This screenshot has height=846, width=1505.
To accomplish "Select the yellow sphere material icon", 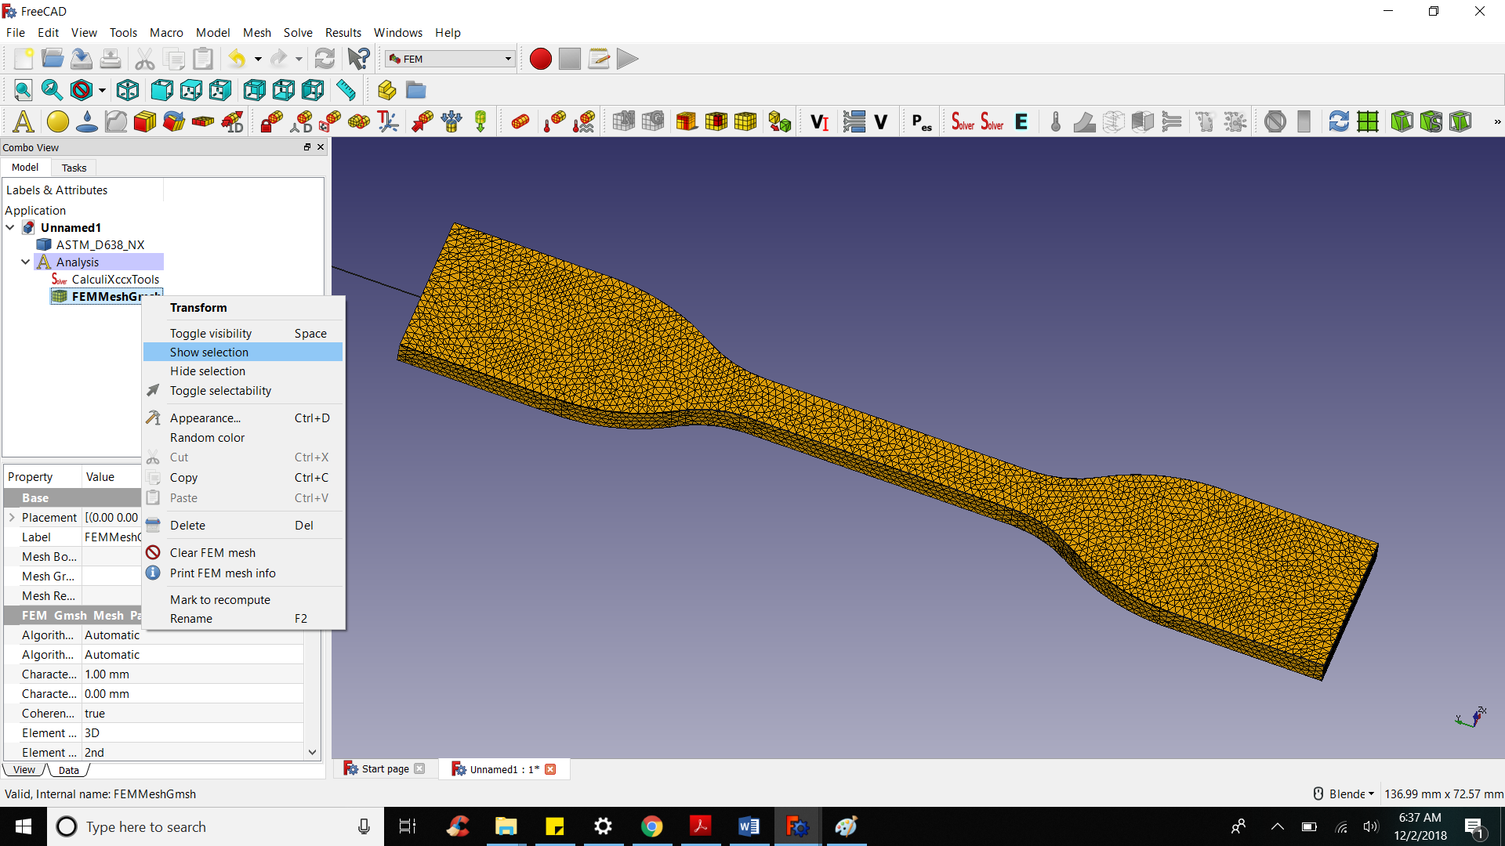I will pos(57,121).
